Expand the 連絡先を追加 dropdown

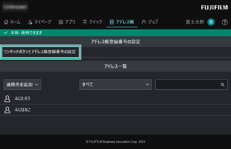click(x=22, y=85)
